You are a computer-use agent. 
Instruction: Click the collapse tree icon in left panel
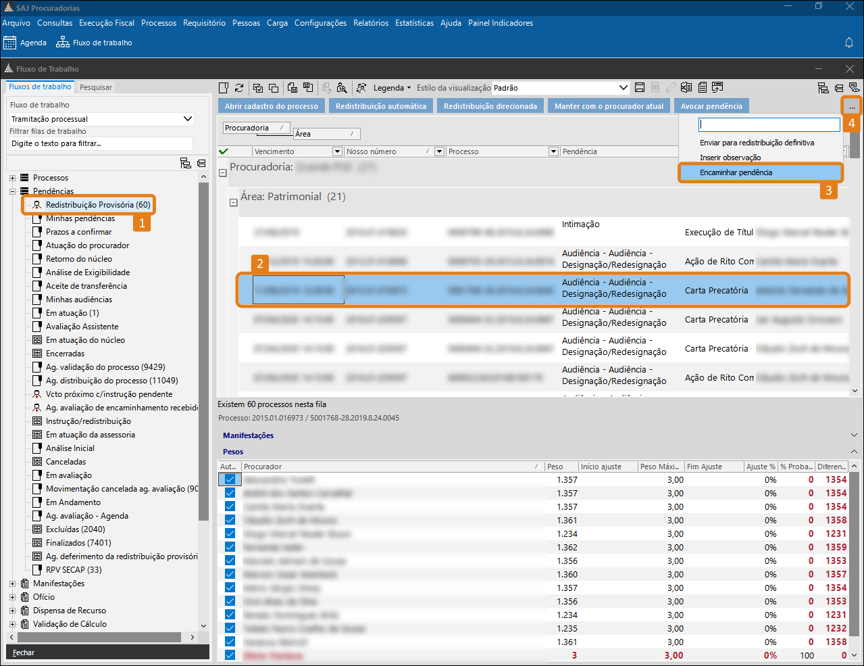pos(201,163)
